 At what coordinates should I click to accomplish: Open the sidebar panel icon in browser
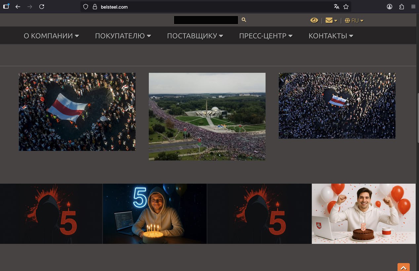tap(6, 7)
